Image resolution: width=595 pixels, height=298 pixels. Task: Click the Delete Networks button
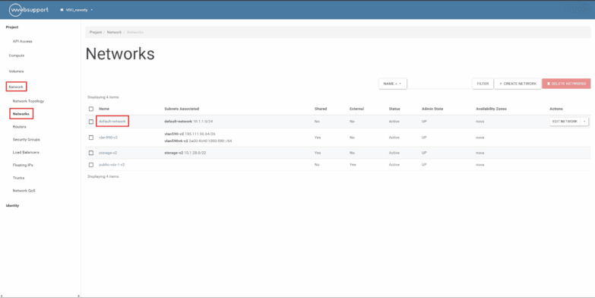point(566,84)
